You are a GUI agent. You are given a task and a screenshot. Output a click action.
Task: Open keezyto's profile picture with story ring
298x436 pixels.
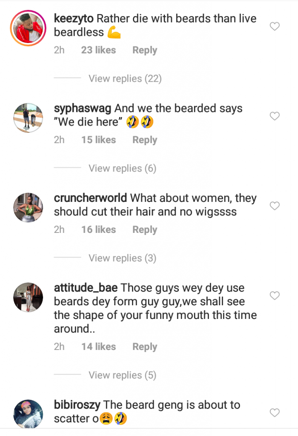coord(28,28)
